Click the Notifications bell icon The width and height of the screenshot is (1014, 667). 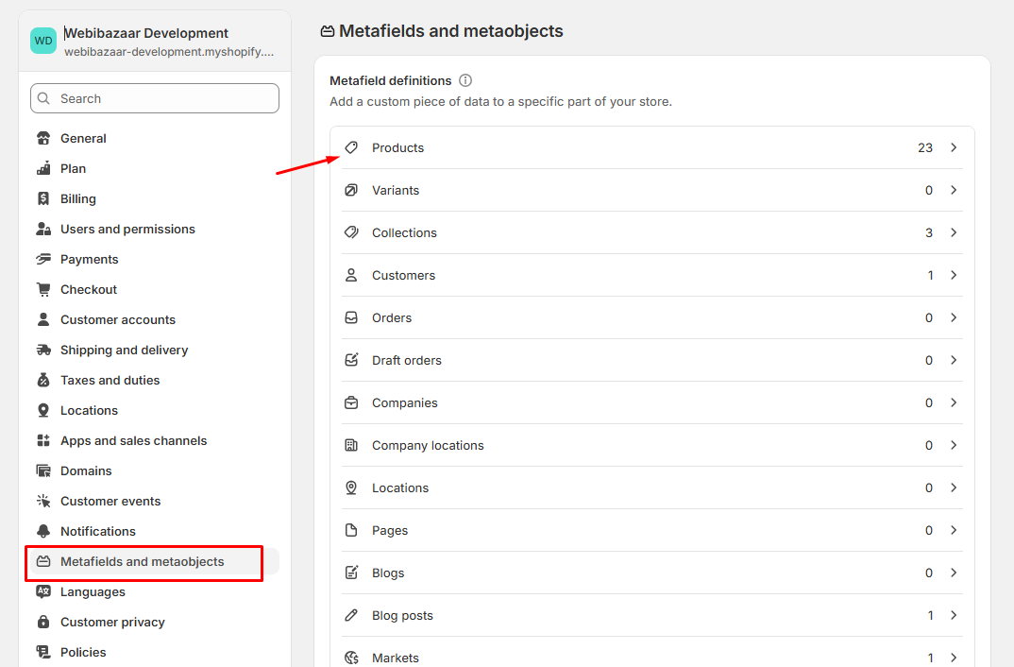point(43,531)
